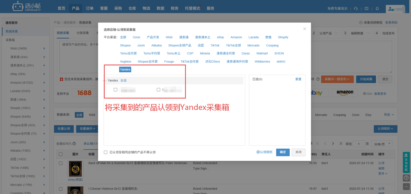Check the second Yandex store checkbox

158,90
